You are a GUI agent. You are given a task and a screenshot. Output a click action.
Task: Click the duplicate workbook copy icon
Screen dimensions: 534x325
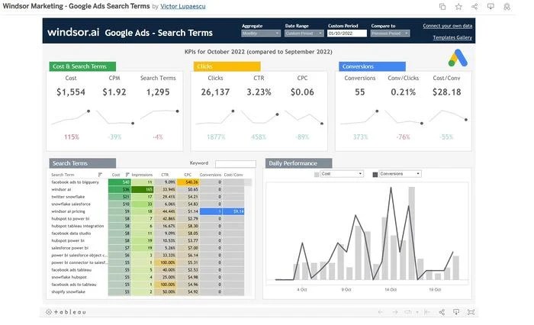[442, 6]
